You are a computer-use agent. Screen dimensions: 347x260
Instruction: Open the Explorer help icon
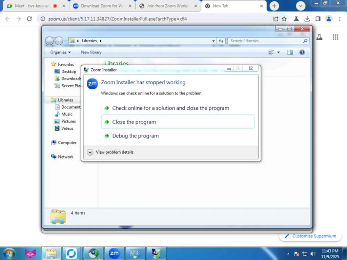pyautogui.click(x=302, y=52)
